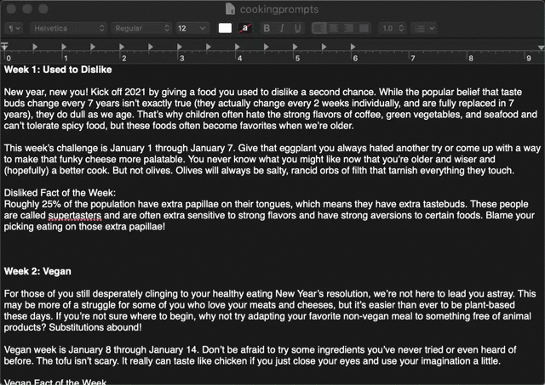The image size is (545, 385).
Task: Toggle italic formatting
Action: [282, 28]
